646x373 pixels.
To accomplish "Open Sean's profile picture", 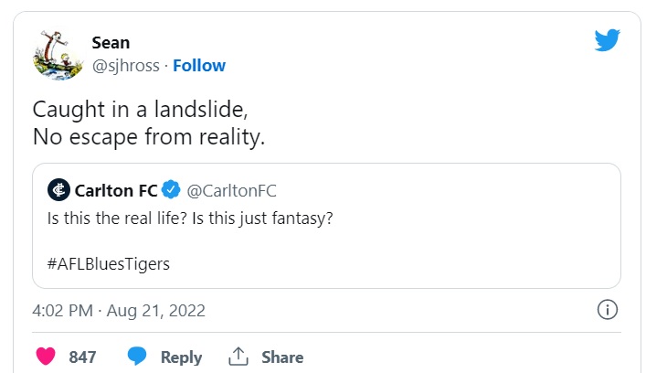I will [x=58, y=55].
